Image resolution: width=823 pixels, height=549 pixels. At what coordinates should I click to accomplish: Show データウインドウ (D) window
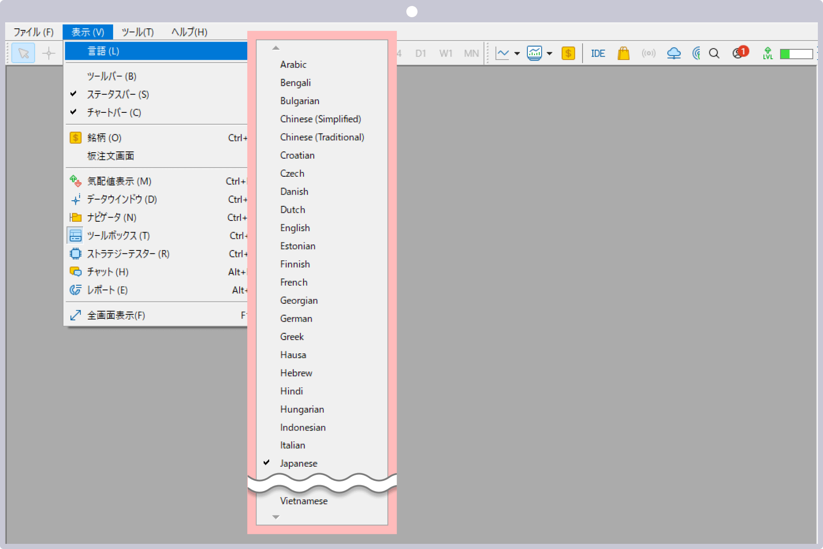pos(156,199)
